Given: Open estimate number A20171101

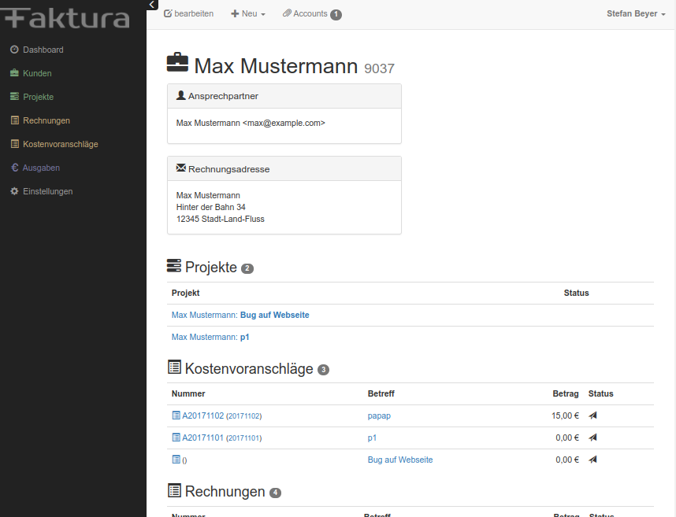Looking at the screenshot, I should point(202,438).
